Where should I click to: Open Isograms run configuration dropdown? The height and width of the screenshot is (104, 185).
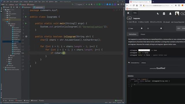80,4
